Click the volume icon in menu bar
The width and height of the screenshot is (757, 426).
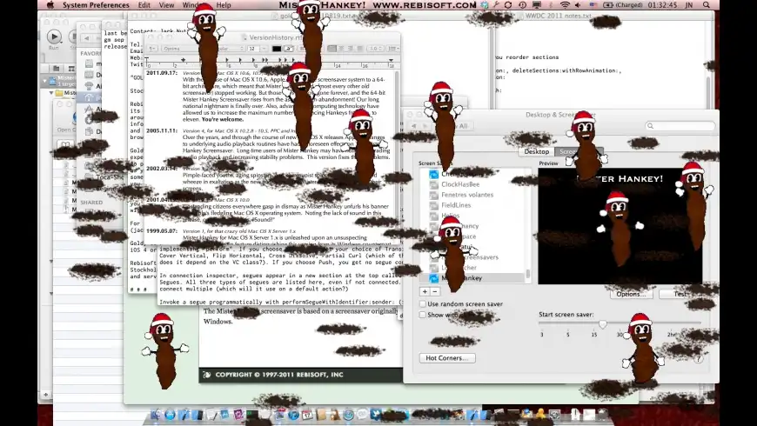click(578, 5)
